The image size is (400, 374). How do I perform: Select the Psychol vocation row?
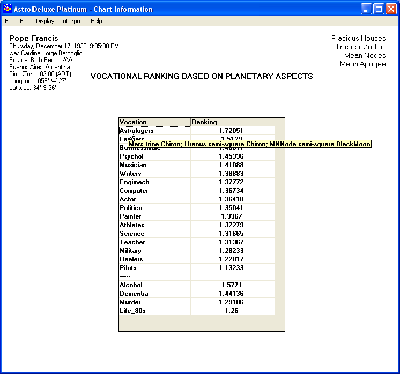[x=154, y=156]
